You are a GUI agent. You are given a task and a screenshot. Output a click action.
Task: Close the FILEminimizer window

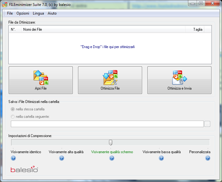coord(212,3)
